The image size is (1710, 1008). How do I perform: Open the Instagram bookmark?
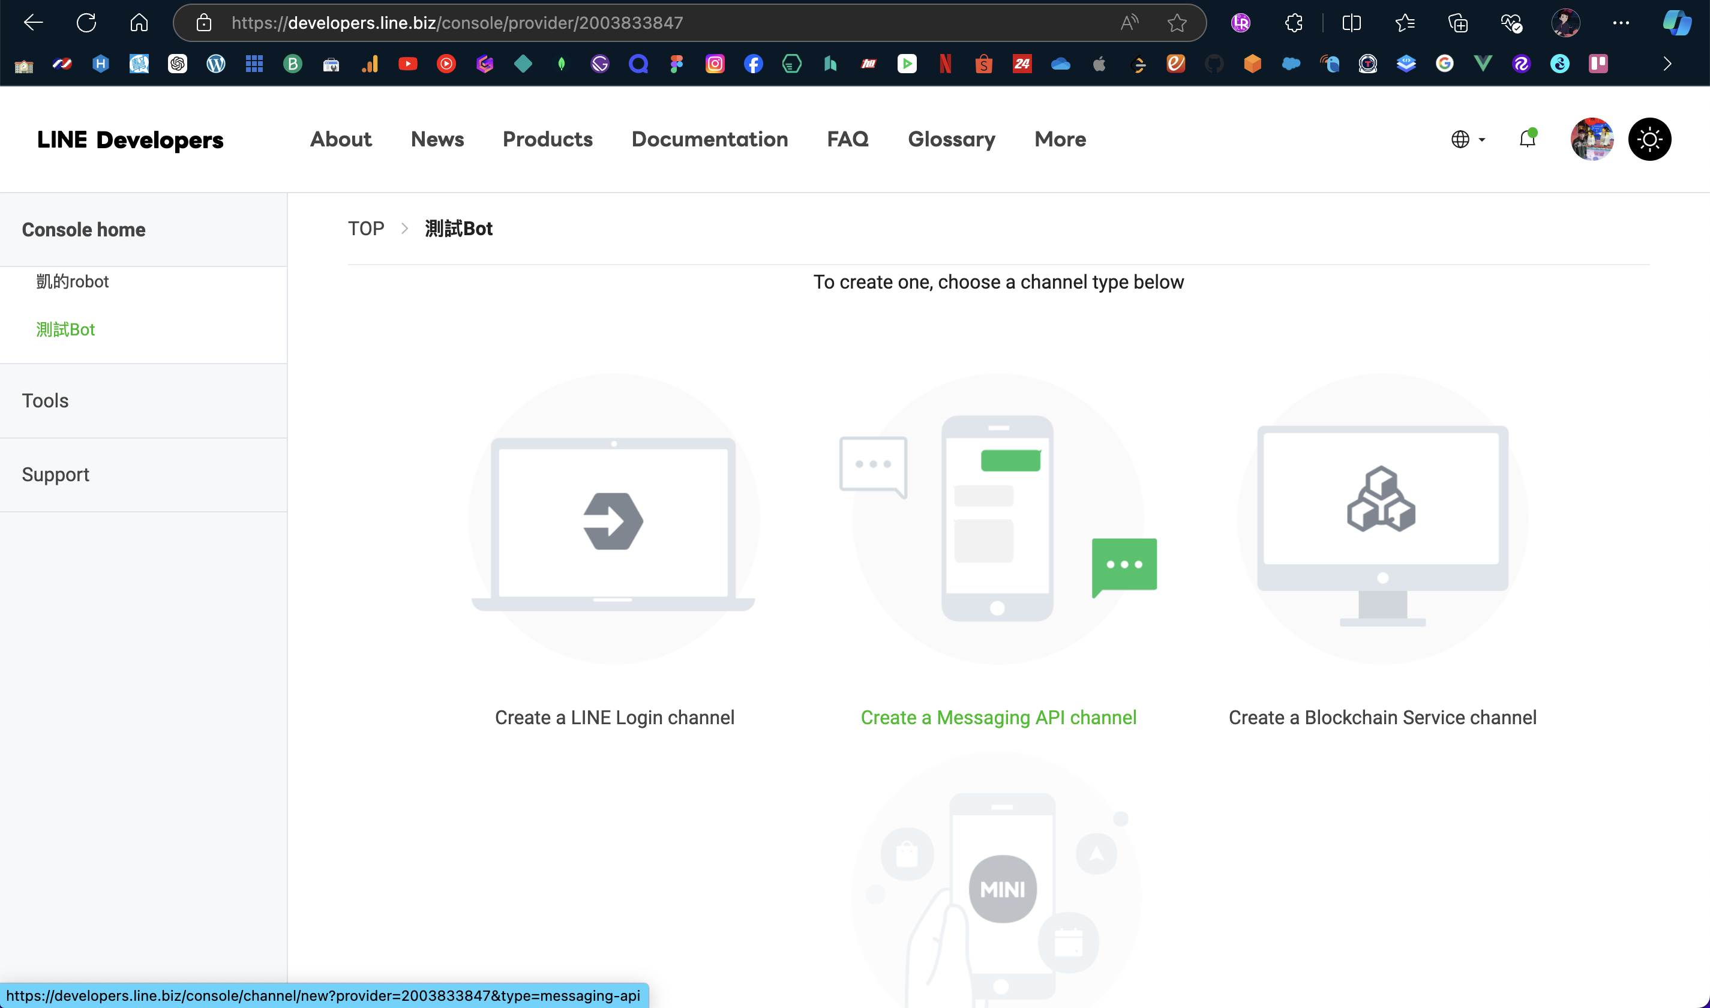click(715, 64)
